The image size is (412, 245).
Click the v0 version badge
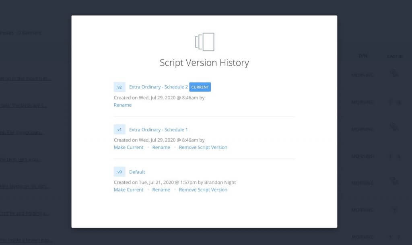coord(119,172)
